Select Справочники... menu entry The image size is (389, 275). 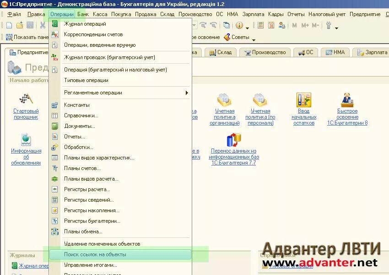click(120, 115)
